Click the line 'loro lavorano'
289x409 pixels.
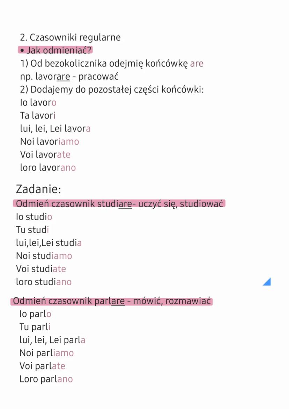[48, 167]
